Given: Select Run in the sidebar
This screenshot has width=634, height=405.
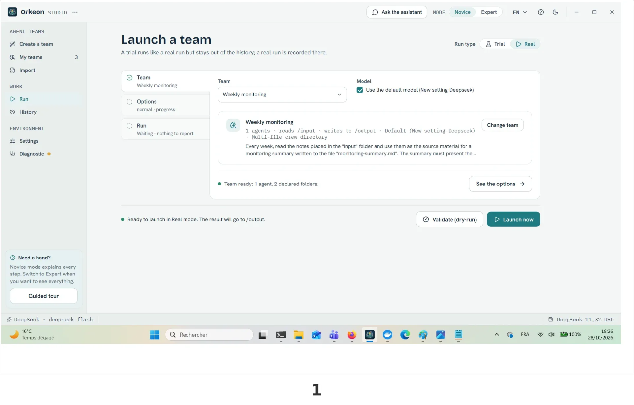Looking at the screenshot, I should pyautogui.click(x=44, y=99).
